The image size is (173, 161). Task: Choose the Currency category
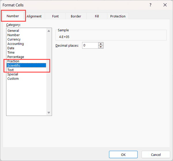click(14, 39)
